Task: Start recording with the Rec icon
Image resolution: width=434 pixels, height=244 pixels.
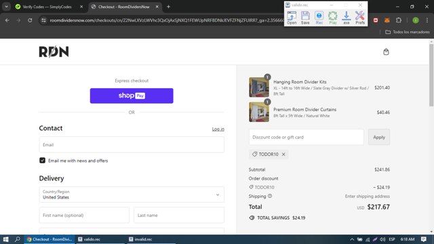Action: (319, 18)
